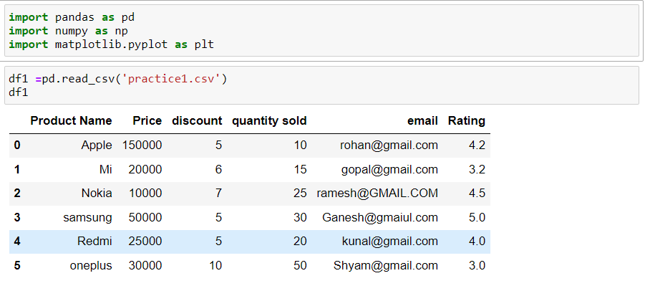
Task: Click row index 5
Action: (17, 265)
